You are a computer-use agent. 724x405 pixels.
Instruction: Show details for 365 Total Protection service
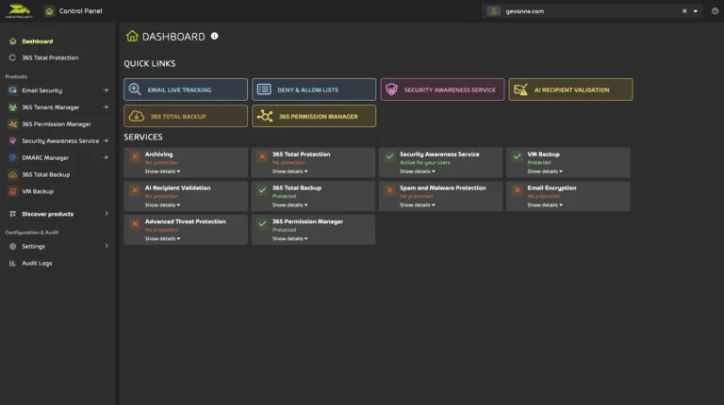click(x=290, y=171)
